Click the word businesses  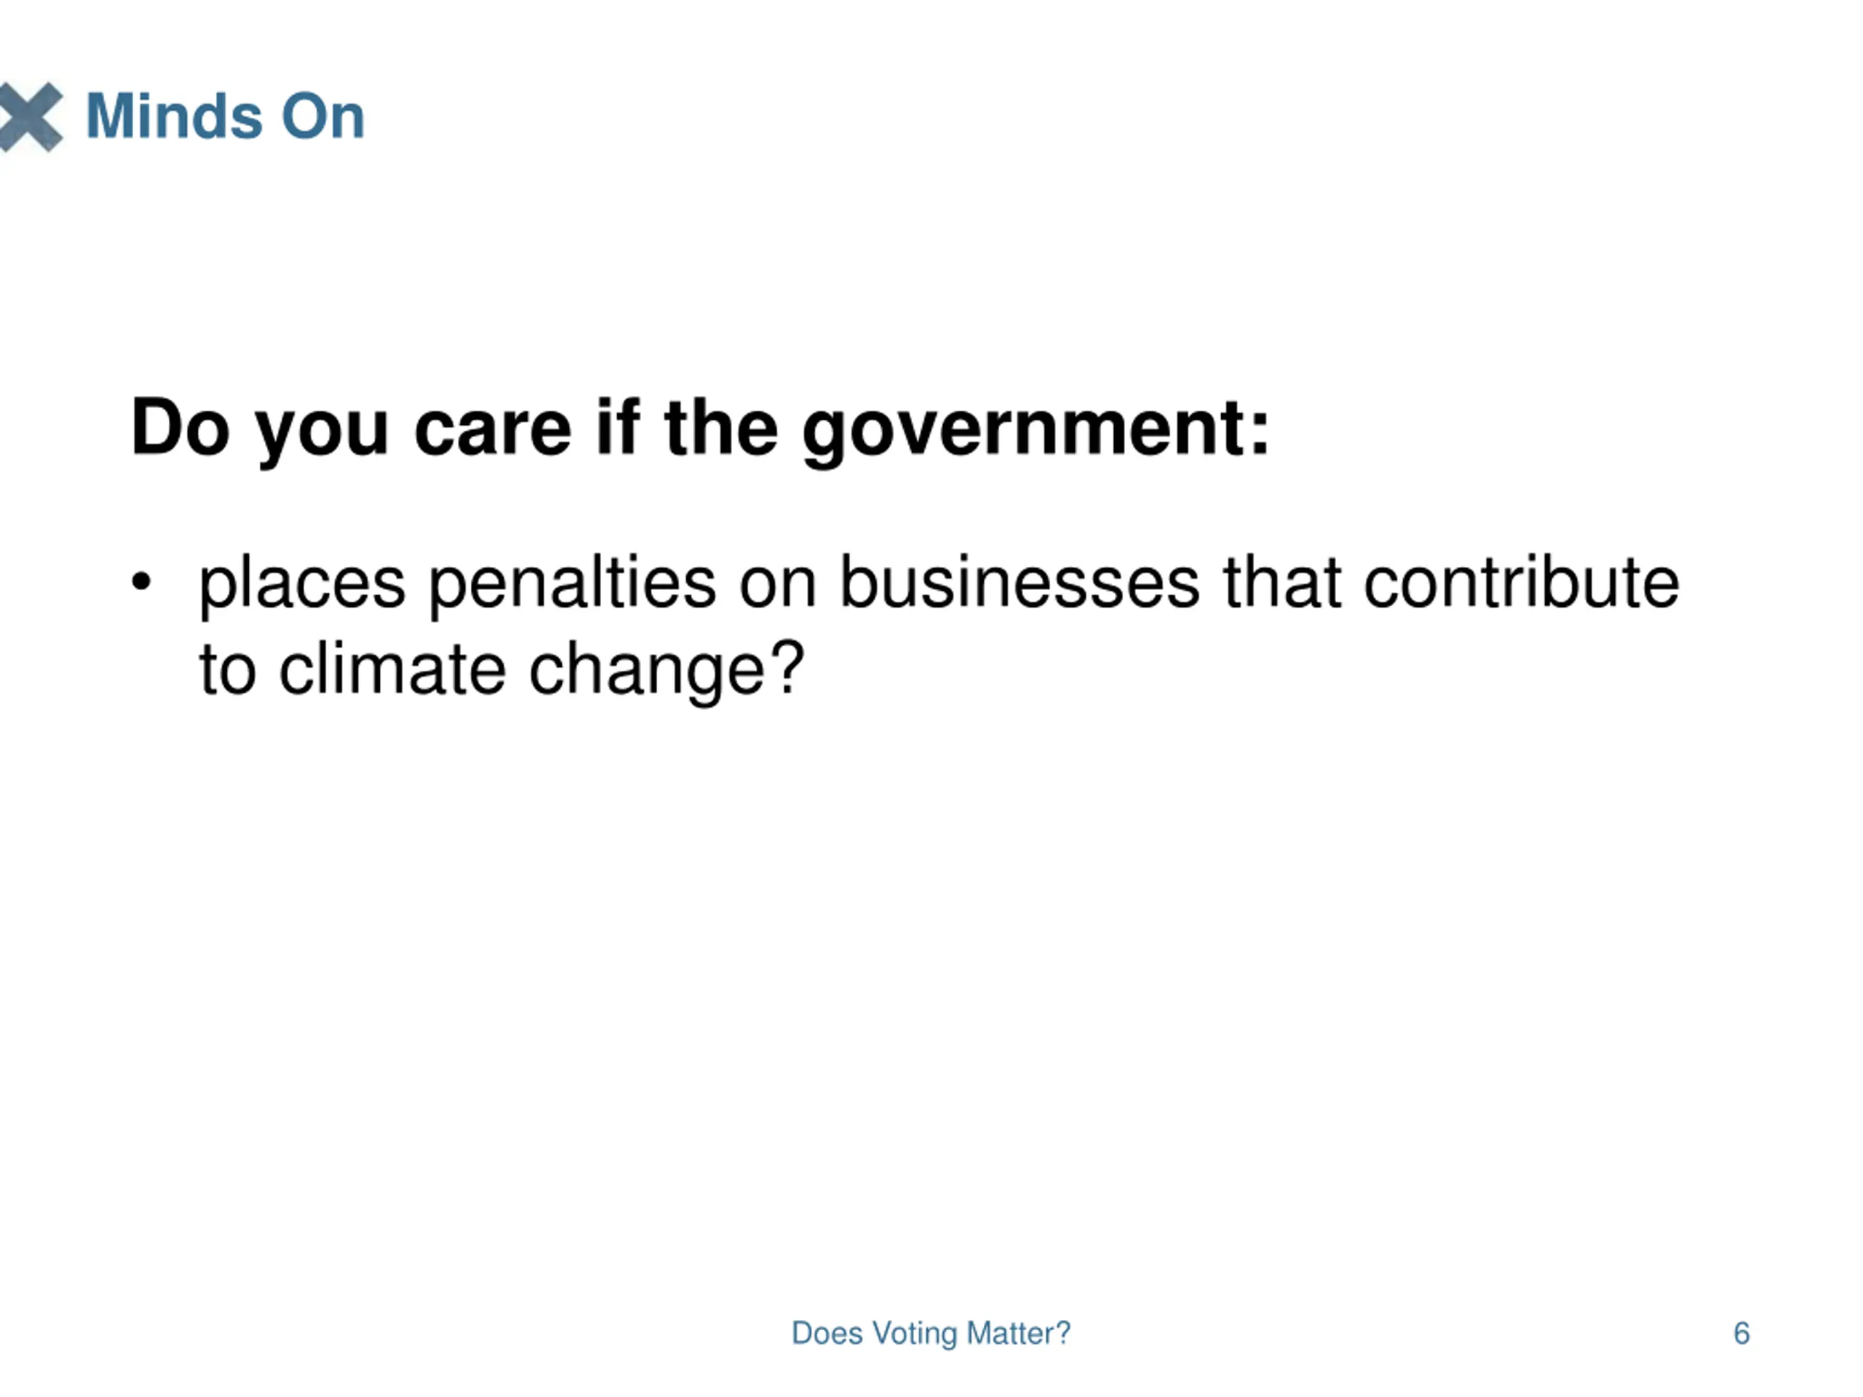(x=1020, y=582)
